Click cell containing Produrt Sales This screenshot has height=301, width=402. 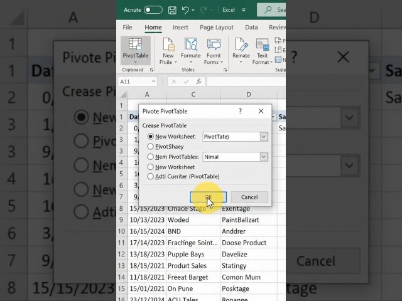pyautogui.click(x=193, y=266)
